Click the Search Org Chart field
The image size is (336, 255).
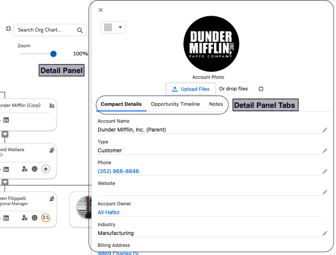50,30
